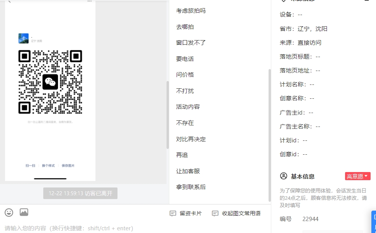
Task: Open the 留资卡片 card option
Action: pos(185,213)
